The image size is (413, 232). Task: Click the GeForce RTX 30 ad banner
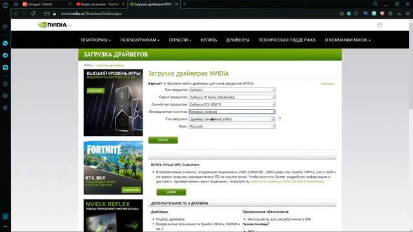(114, 102)
